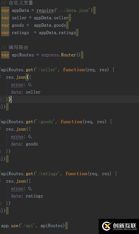The image size is (139, 234).
Task: Click the '/seller' route string
Action: click(47, 70)
